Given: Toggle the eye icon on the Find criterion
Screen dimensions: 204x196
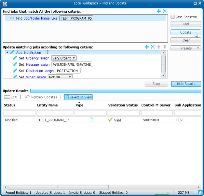Looking at the screenshot, I should pos(12,18).
